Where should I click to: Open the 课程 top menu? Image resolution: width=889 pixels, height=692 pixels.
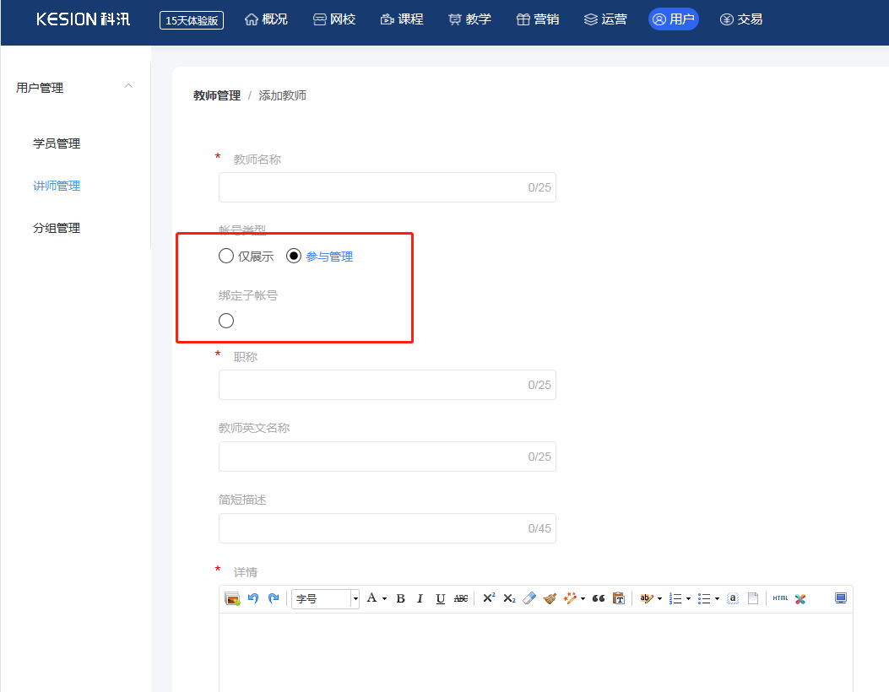point(402,19)
